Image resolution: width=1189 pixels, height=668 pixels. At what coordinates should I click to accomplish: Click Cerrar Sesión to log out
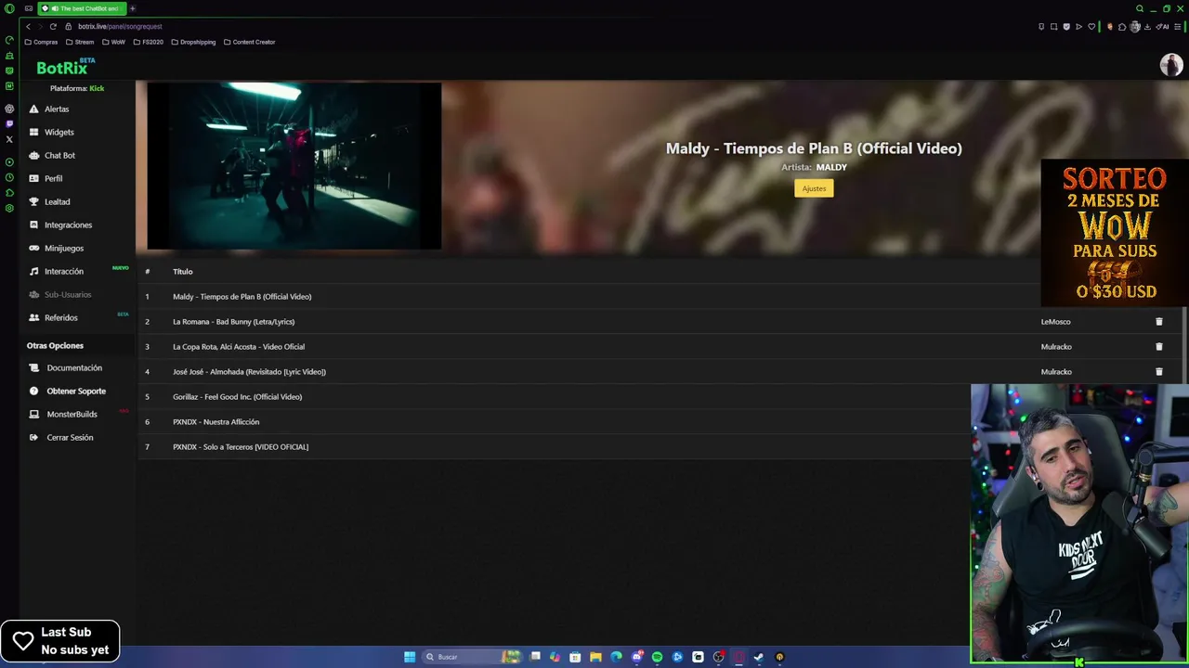click(70, 438)
